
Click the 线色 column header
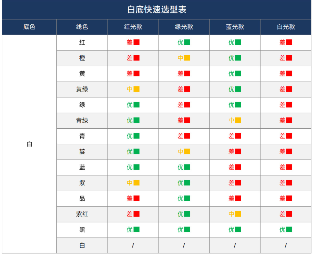(x=82, y=27)
